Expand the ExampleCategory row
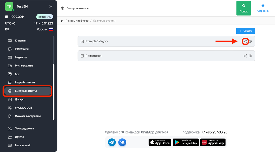 click(146, 41)
